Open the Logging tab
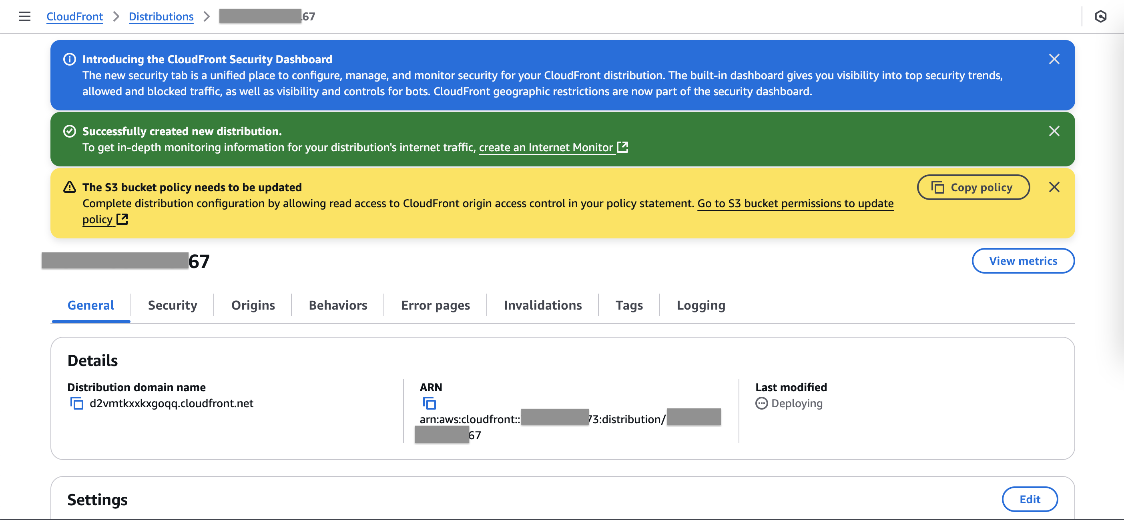The height and width of the screenshot is (520, 1124). click(x=701, y=305)
